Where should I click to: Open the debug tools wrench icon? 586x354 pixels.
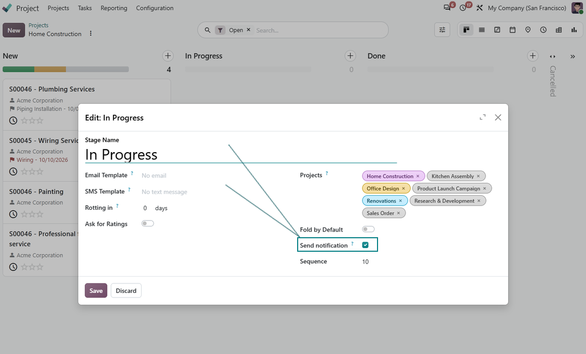click(480, 8)
